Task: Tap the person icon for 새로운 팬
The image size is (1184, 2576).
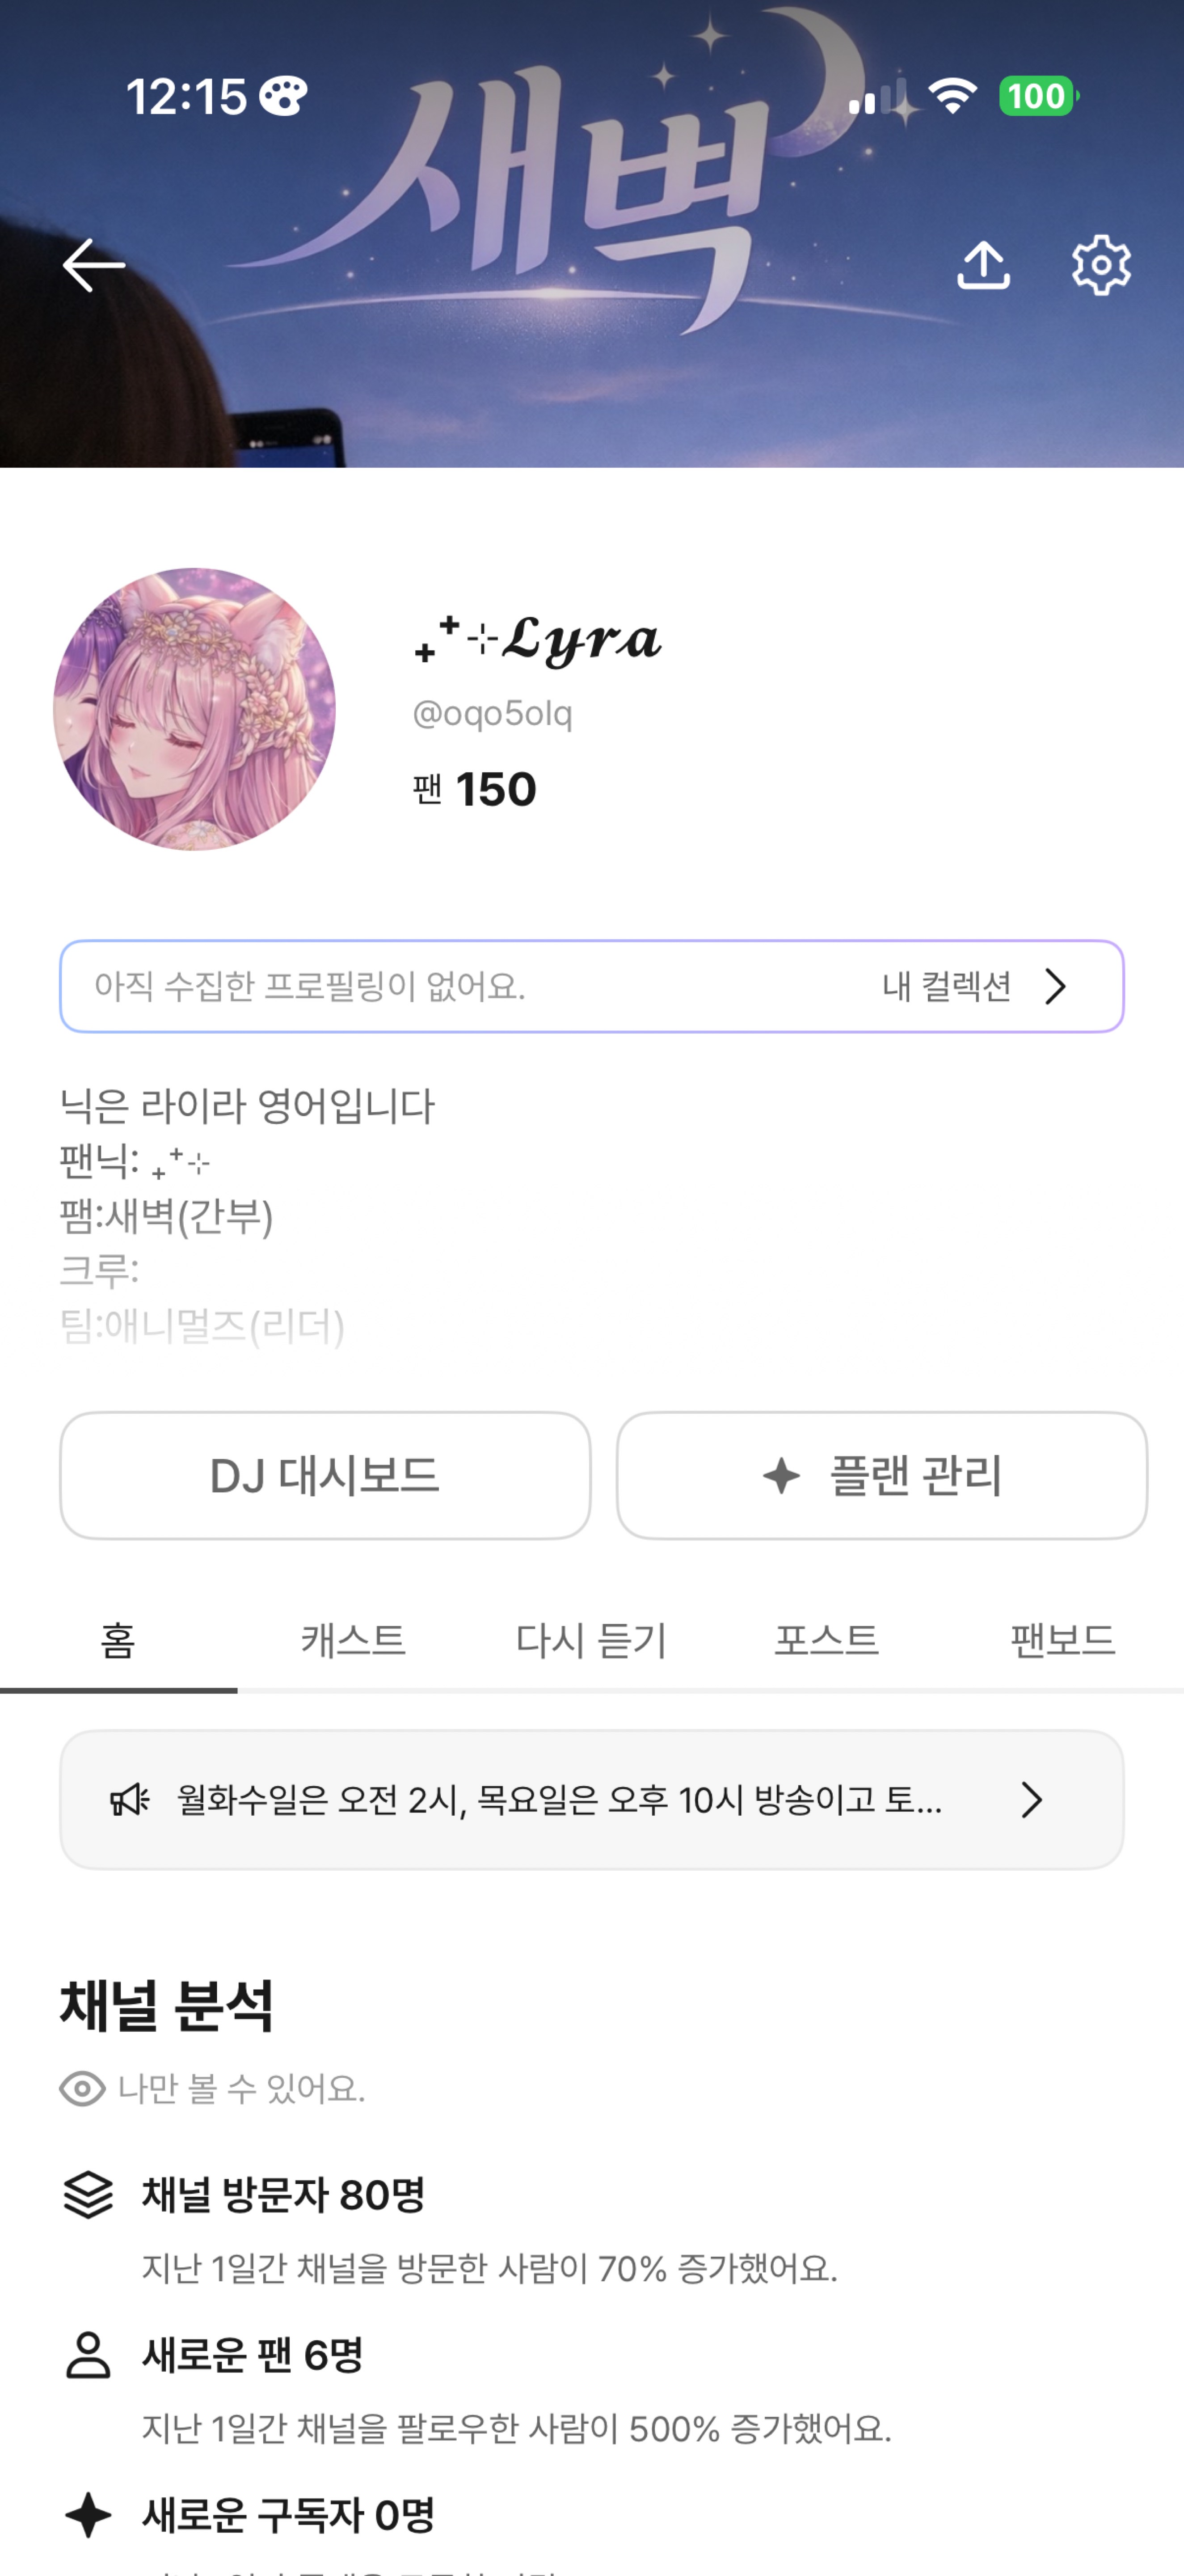Action: 88,2355
